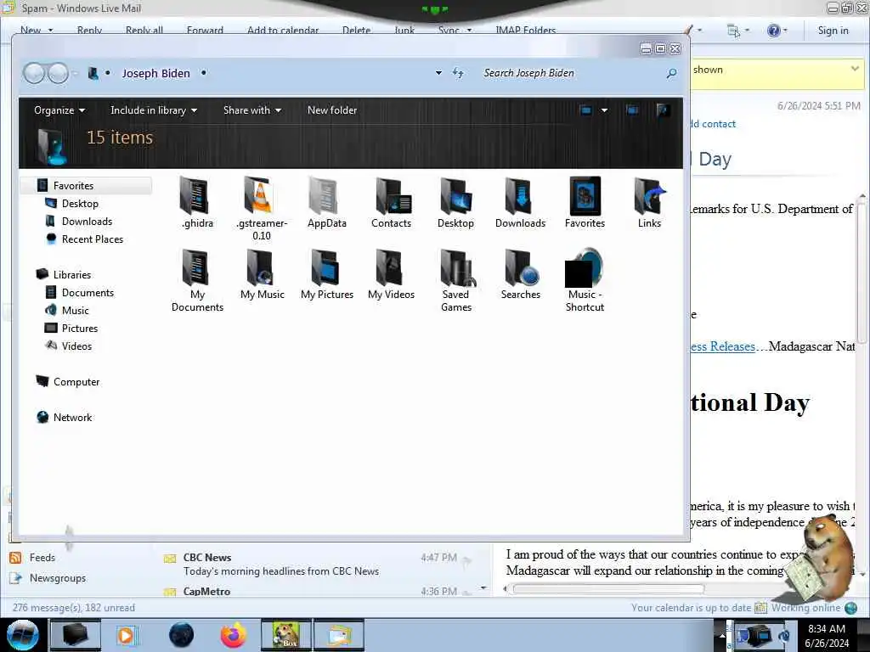
Task: Select Desktop in navigation pane
Action: point(80,204)
